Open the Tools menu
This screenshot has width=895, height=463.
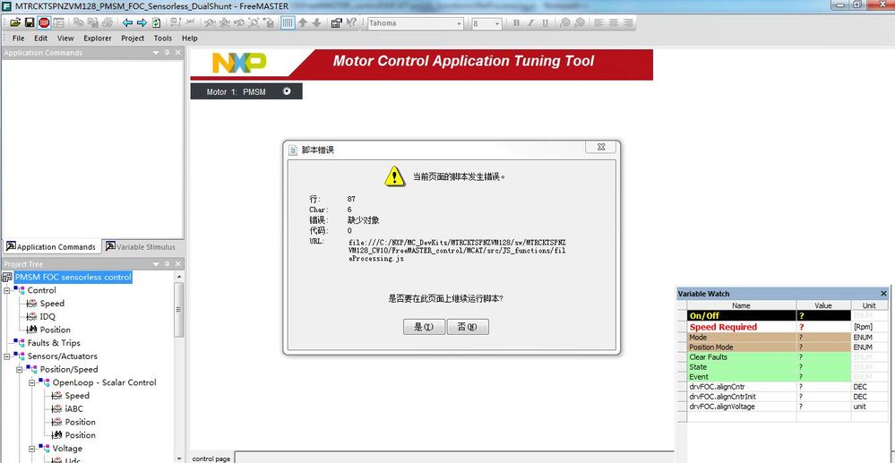pos(163,39)
